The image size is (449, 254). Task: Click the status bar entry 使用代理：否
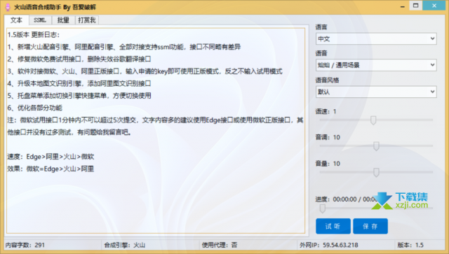(220, 245)
